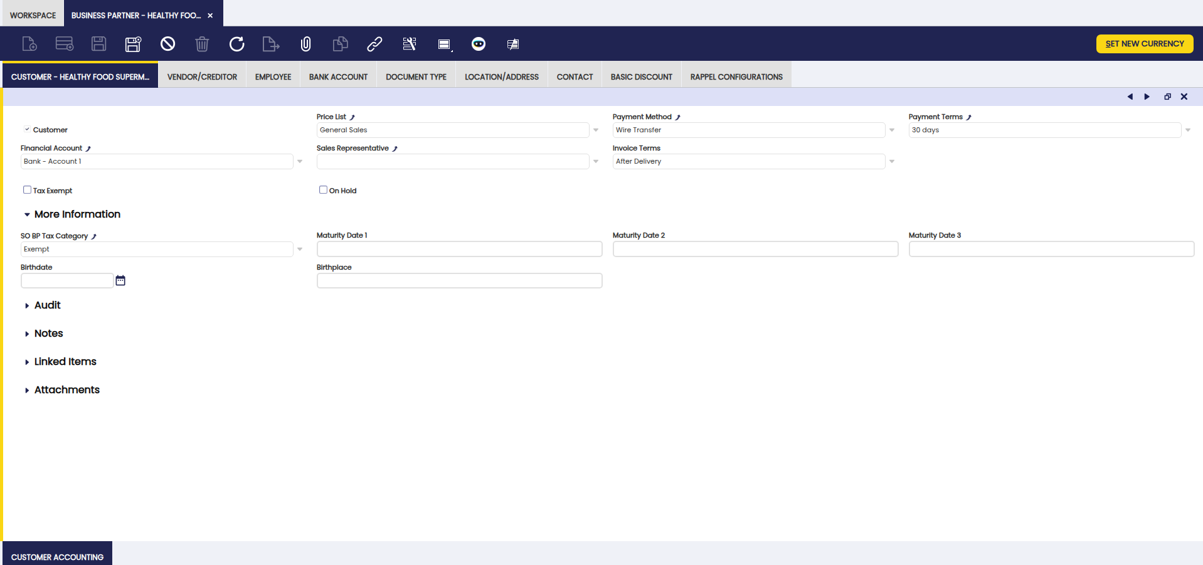This screenshot has width=1203, height=565.
Task: Collapse the More Information section
Action: (77, 214)
